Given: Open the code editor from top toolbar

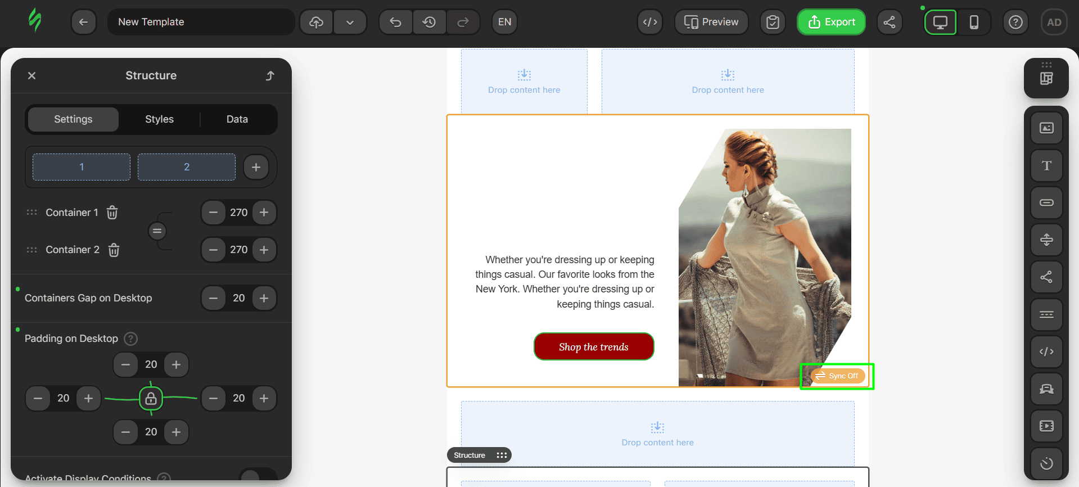Looking at the screenshot, I should (650, 22).
